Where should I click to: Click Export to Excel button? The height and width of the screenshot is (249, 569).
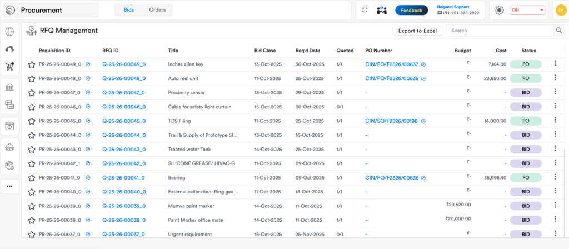(x=417, y=31)
